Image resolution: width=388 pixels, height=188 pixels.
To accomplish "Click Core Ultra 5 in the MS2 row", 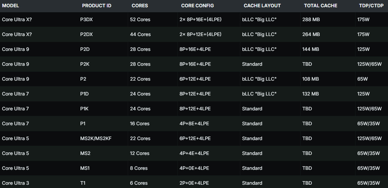I will [x=15, y=153].
